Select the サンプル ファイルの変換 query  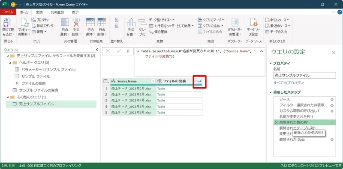pyautogui.click(x=39, y=90)
